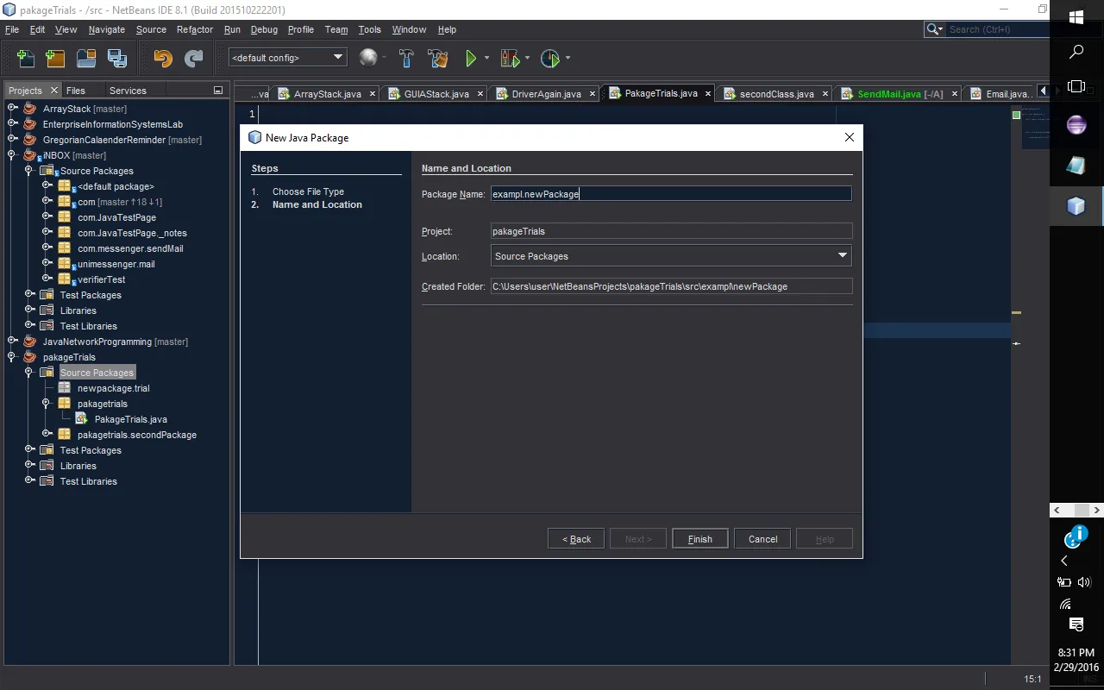1104x690 pixels.
Task: Click the Open Project toolbar icon
Action: [85, 59]
